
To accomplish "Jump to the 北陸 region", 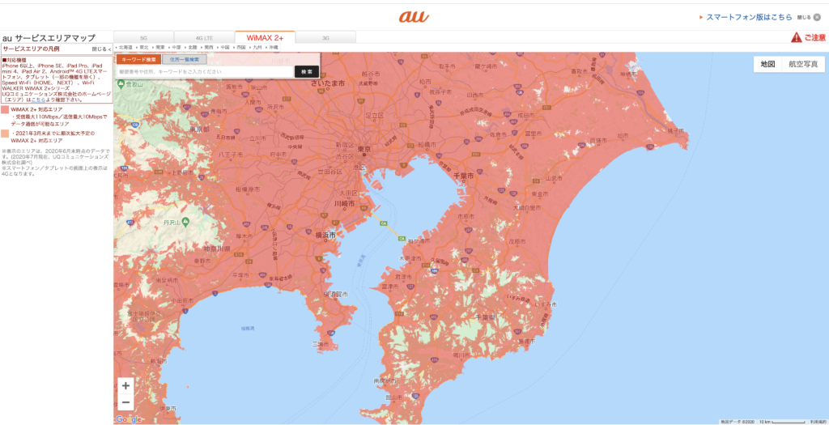I will click(193, 48).
